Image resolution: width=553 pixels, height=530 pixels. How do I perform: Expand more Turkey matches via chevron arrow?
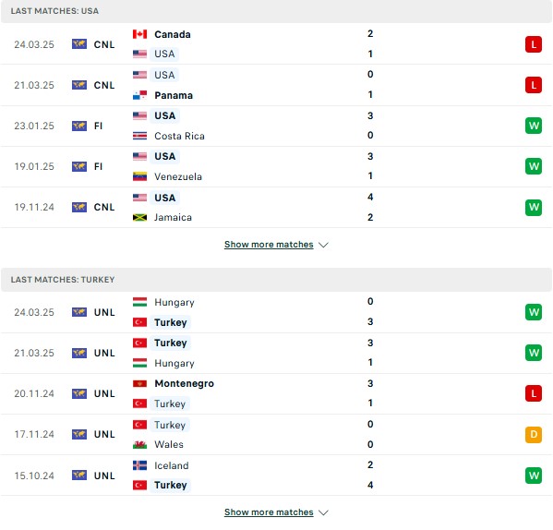click(x=323, y=512)
